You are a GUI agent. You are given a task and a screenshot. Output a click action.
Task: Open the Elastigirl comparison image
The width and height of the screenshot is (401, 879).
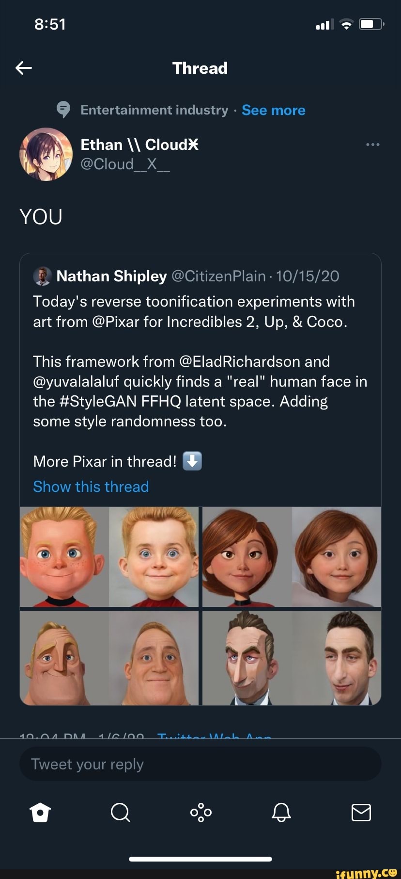292,557
